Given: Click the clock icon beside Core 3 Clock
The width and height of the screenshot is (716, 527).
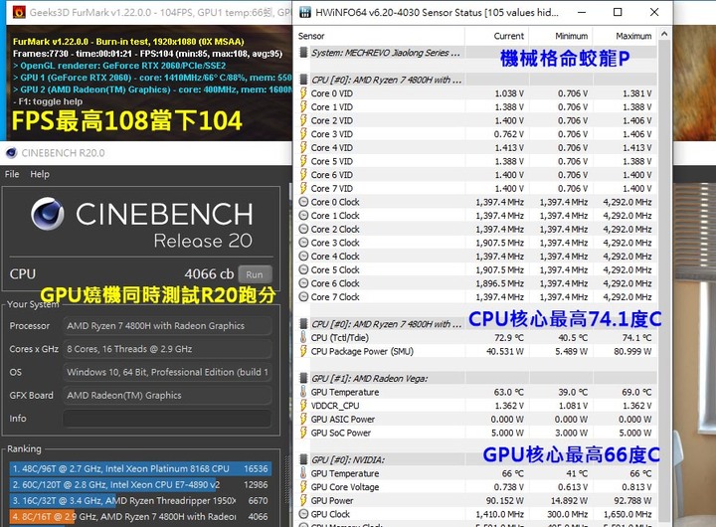Looking at the screenshot, I should (x=303, y=243).
